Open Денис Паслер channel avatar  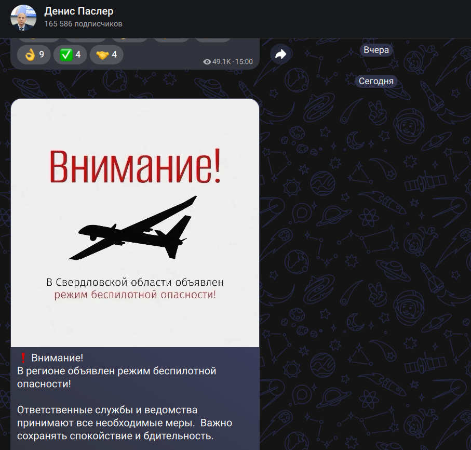23,18
